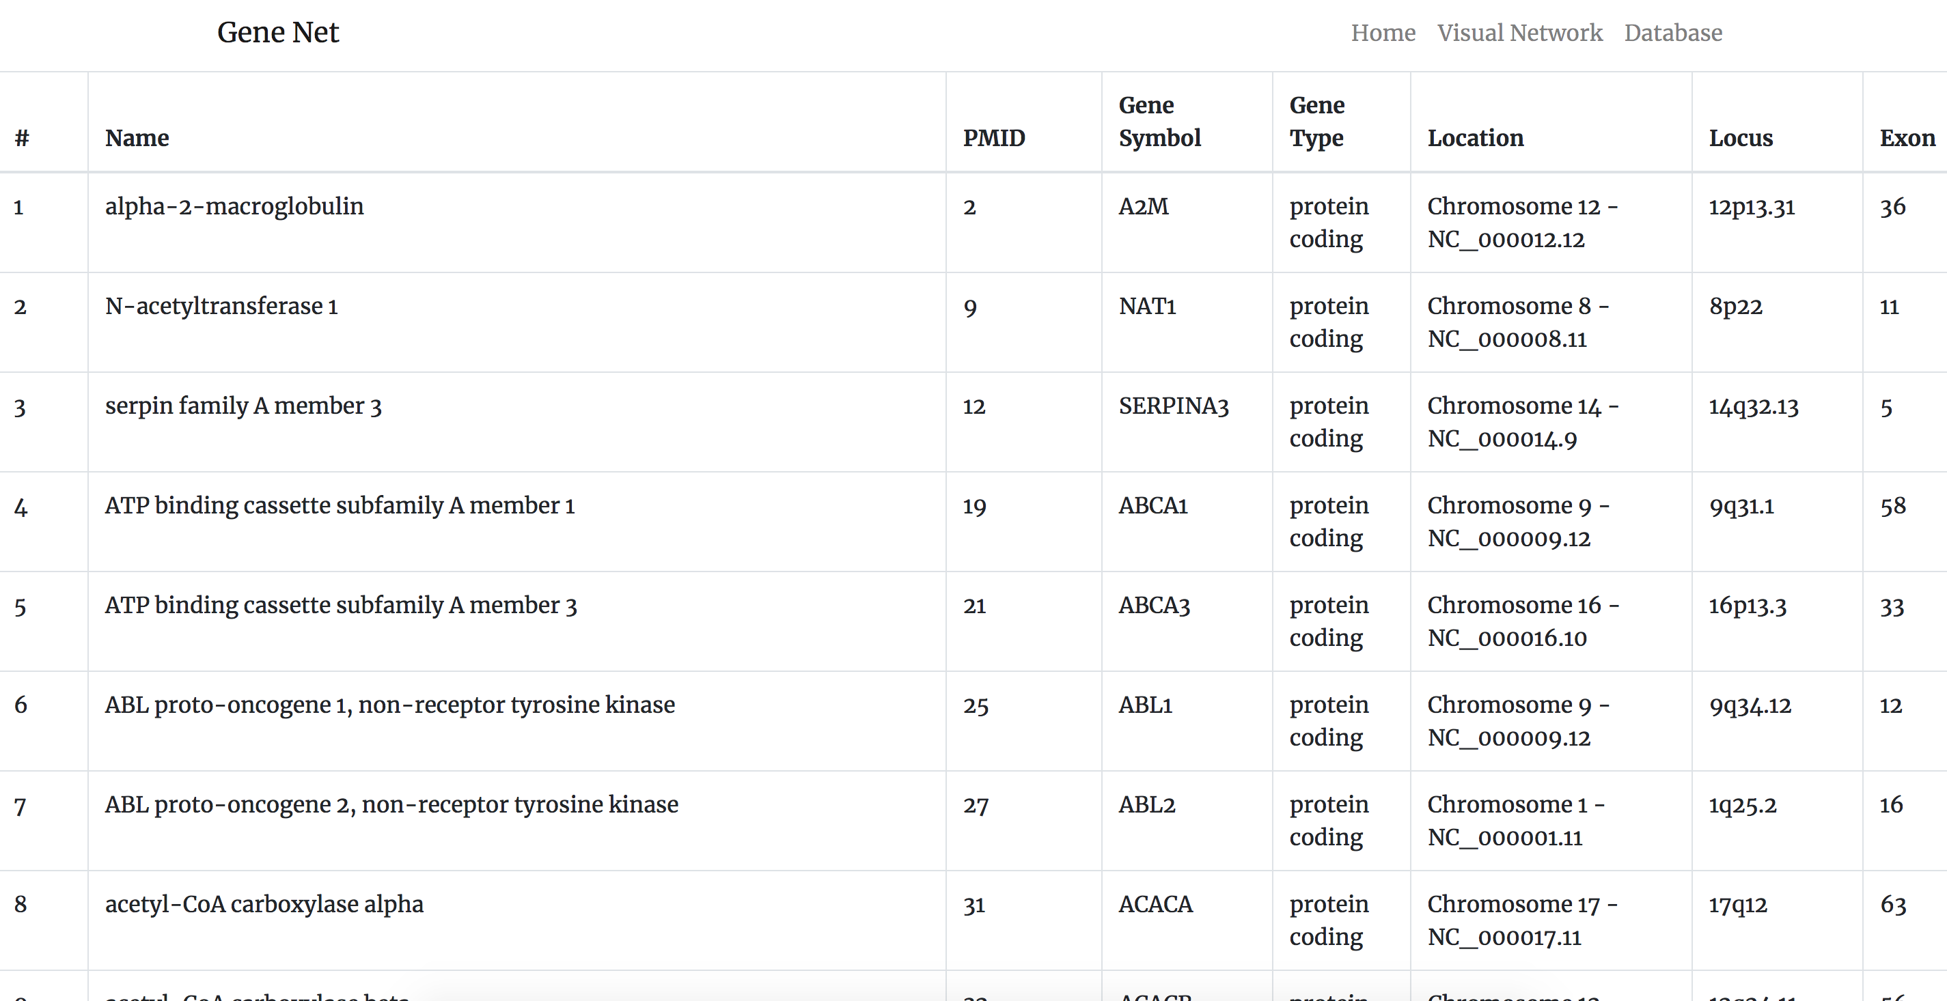The width and height of the screenshot is (1947, 1001).
Task: Click the Name column header
Action: [137, 138]
